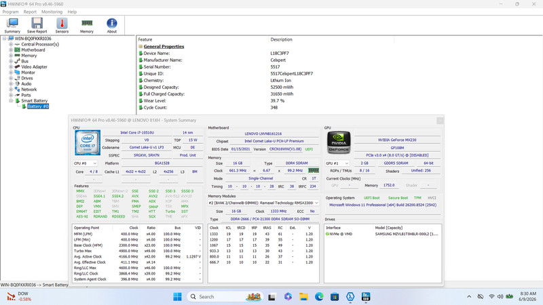
Task: Open the GPU #1 dropdown
Action: click(337, 163)
